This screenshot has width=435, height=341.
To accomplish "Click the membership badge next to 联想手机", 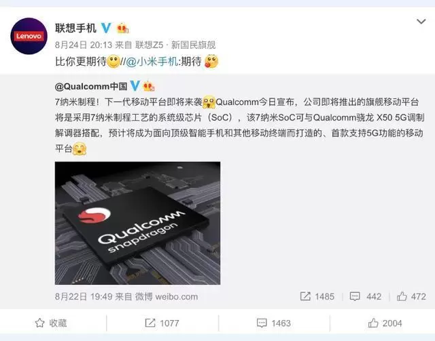I will pos(122,28).
